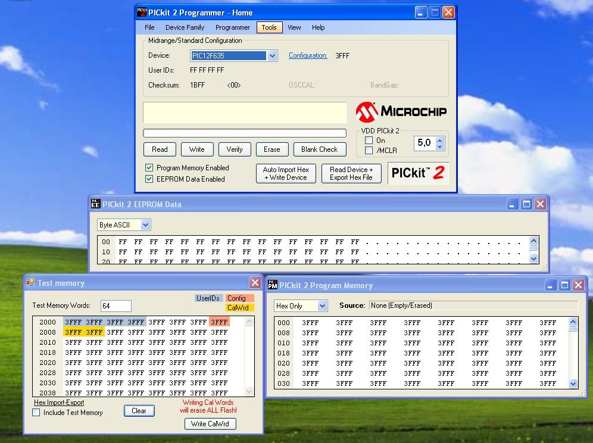
Task: Click the Blank Check button
Action: (320, 149)
